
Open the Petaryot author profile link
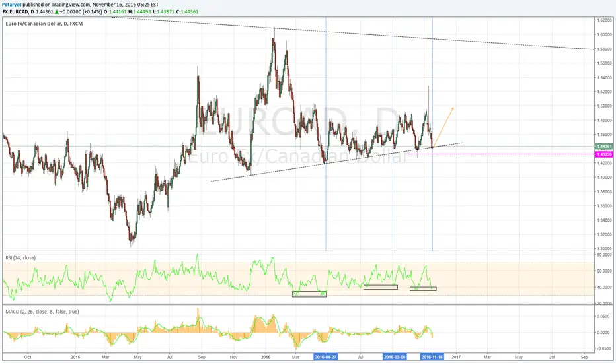tap(12, 5)
